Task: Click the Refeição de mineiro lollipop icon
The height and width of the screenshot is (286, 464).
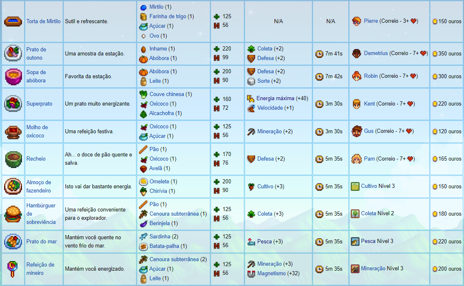Action: pyautogui.click(x=13, y=269)
